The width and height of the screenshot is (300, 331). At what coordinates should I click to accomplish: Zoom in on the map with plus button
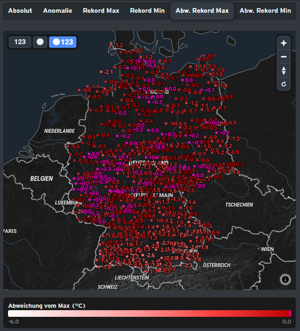pyautogui.click(x=283, y=43)
